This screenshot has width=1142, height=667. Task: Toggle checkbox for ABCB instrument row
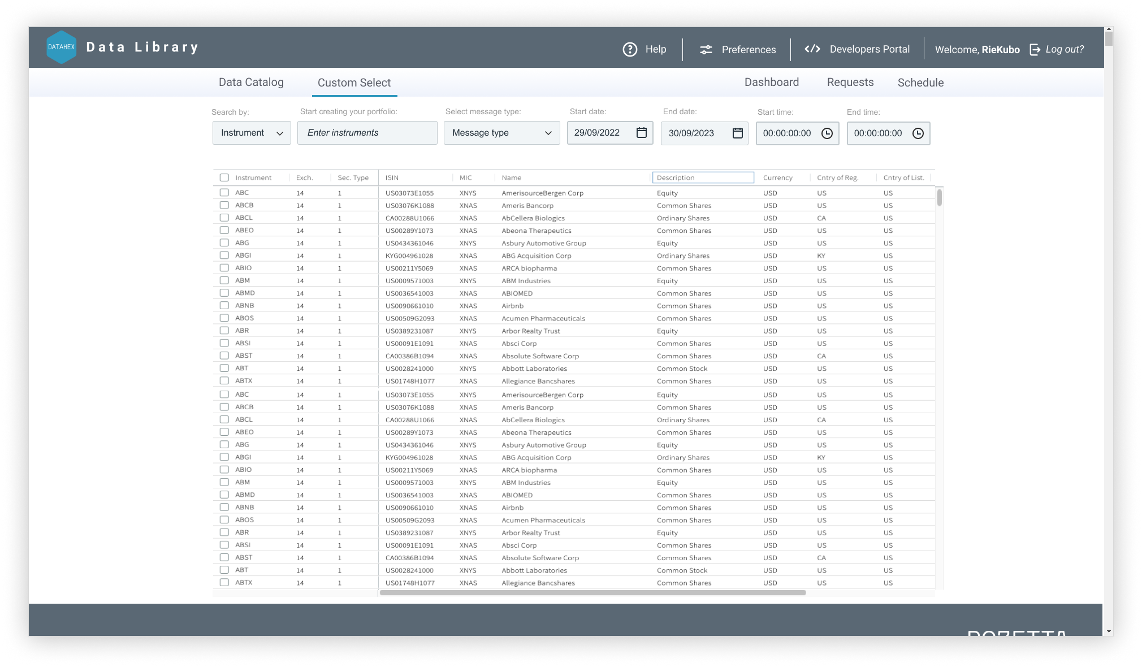226,205
